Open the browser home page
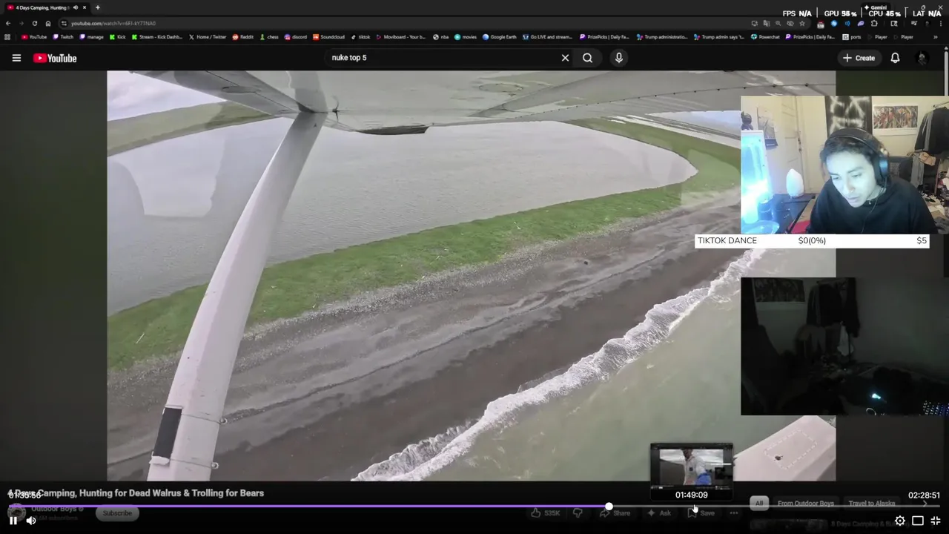Screen dimensions: 949x534 pyautogui.click(x=48, y=23)
